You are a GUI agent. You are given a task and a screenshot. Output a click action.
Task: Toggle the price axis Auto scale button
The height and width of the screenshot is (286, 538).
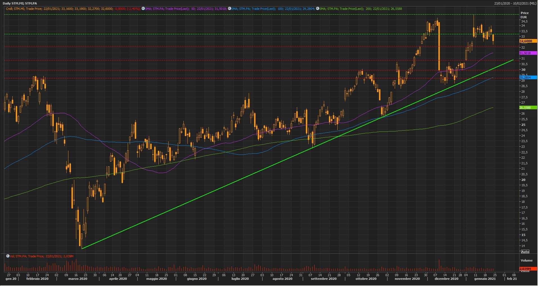click(525, 252)
